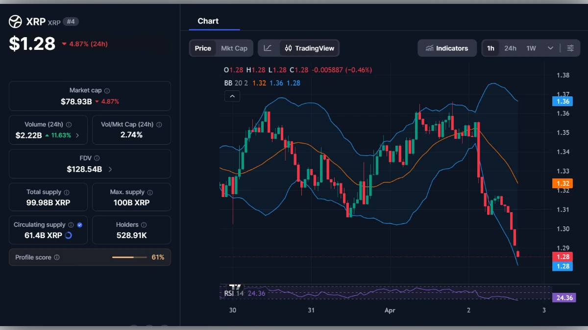588x330 pixels.
Task: Open chart settings via the sliders icon
Action: pyautogui.click(x=570, y=48)
